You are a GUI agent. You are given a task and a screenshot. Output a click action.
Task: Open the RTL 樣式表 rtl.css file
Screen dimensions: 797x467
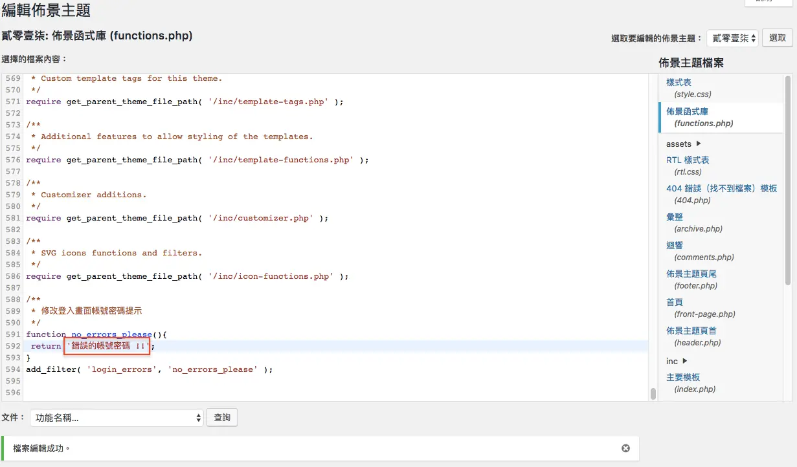point(688,160)
